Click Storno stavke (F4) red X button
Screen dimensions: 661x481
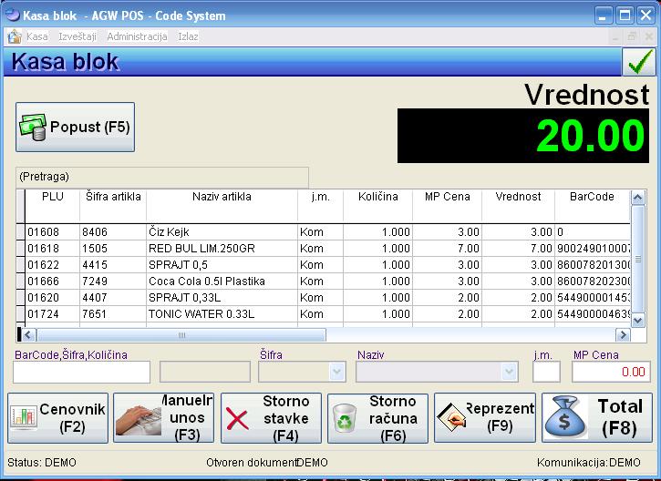point(271,417)
